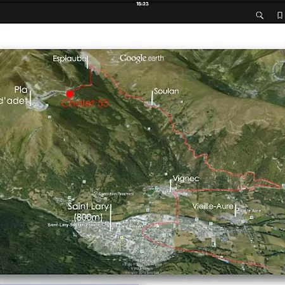285x285 pixels.
Task: Click the white pin line under Soulan
Action: [x=152, y=98]
